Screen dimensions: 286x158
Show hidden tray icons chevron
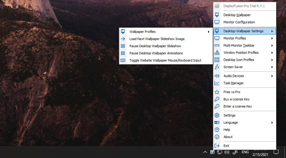click(x=205, y=152)
